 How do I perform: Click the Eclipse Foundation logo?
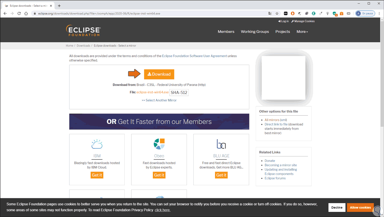tap(83, 30)
